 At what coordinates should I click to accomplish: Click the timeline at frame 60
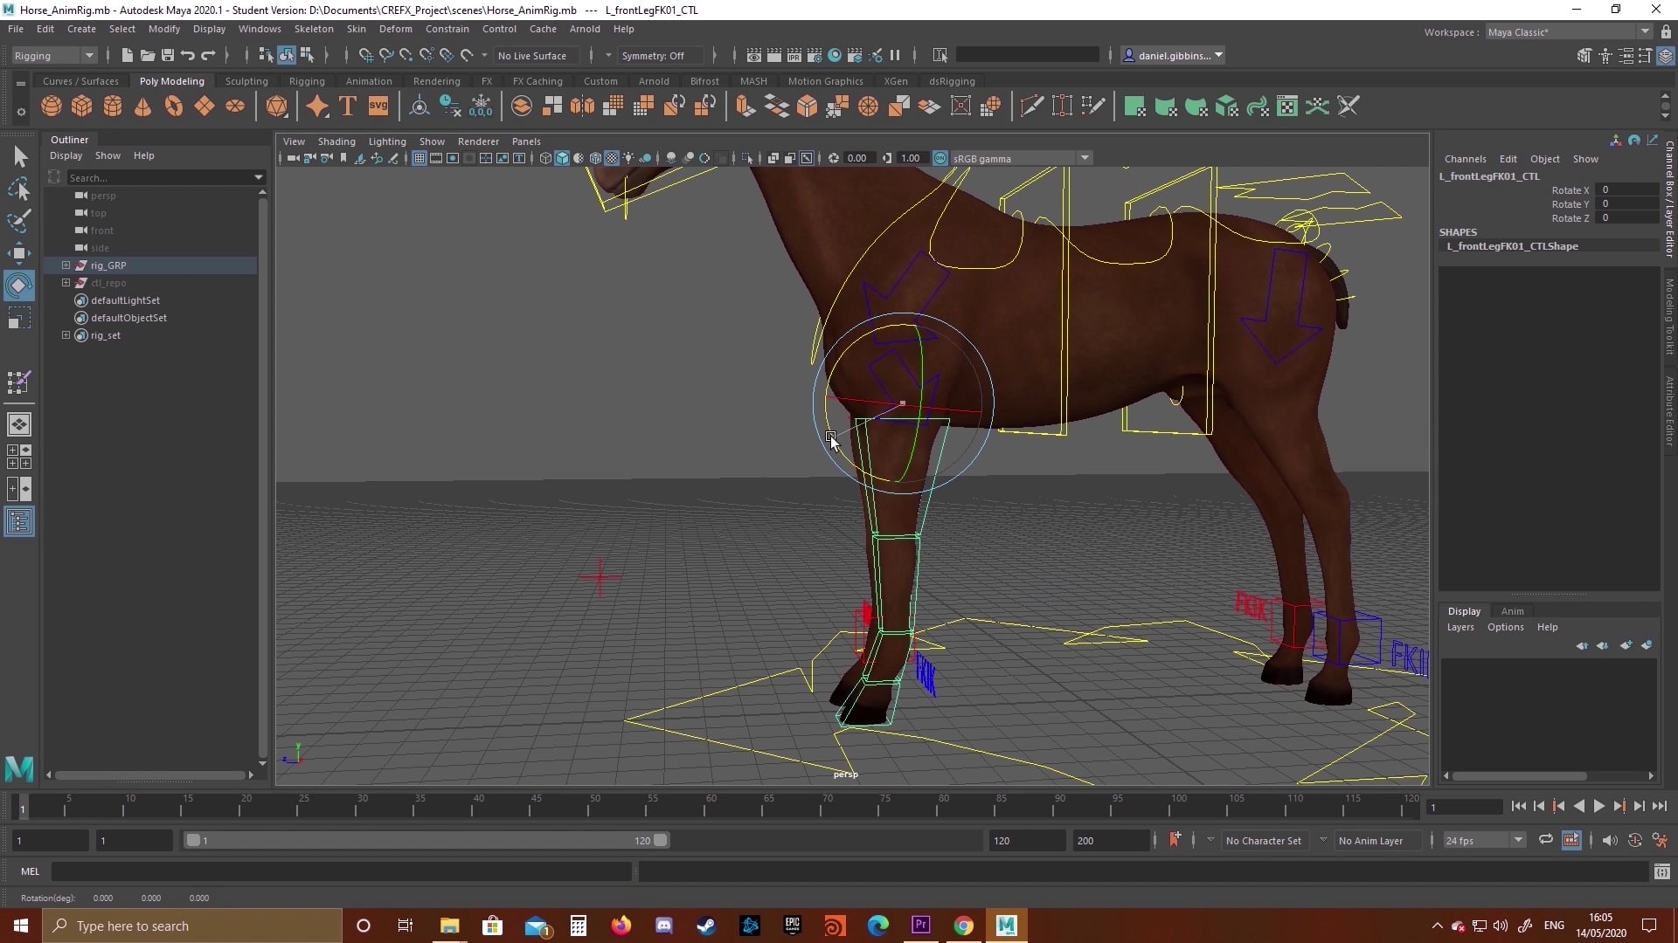[x=711, y=806]
